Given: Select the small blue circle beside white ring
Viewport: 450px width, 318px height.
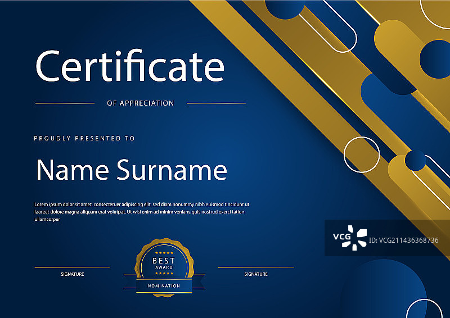Looking at the screenshot, I should click(416, 161).
